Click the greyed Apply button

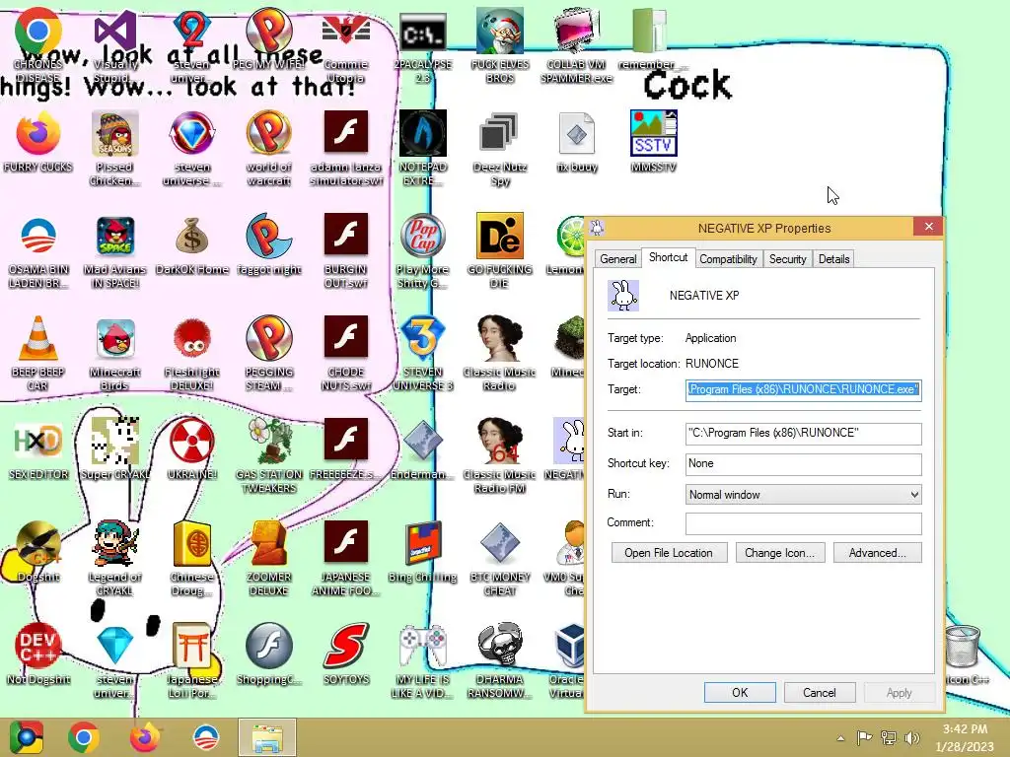pos(899,693)
